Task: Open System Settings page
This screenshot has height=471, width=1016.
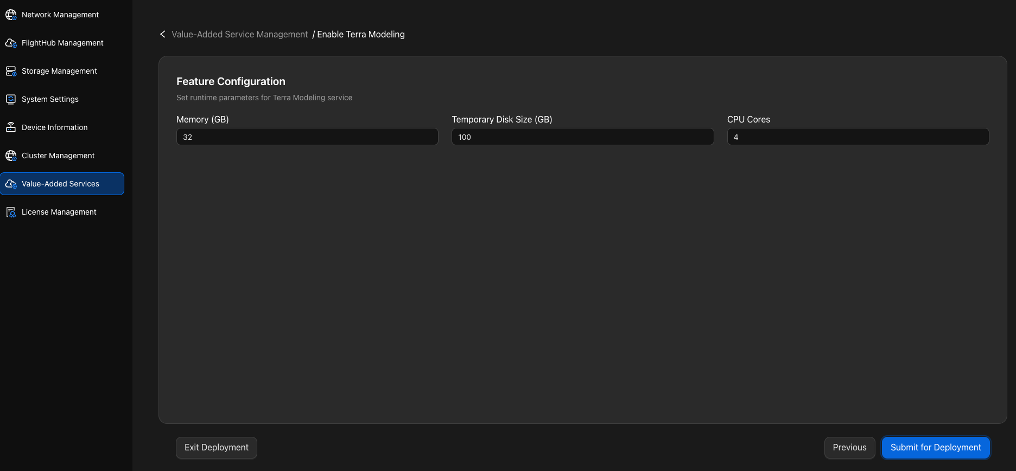Action: [x=62, y=99]
